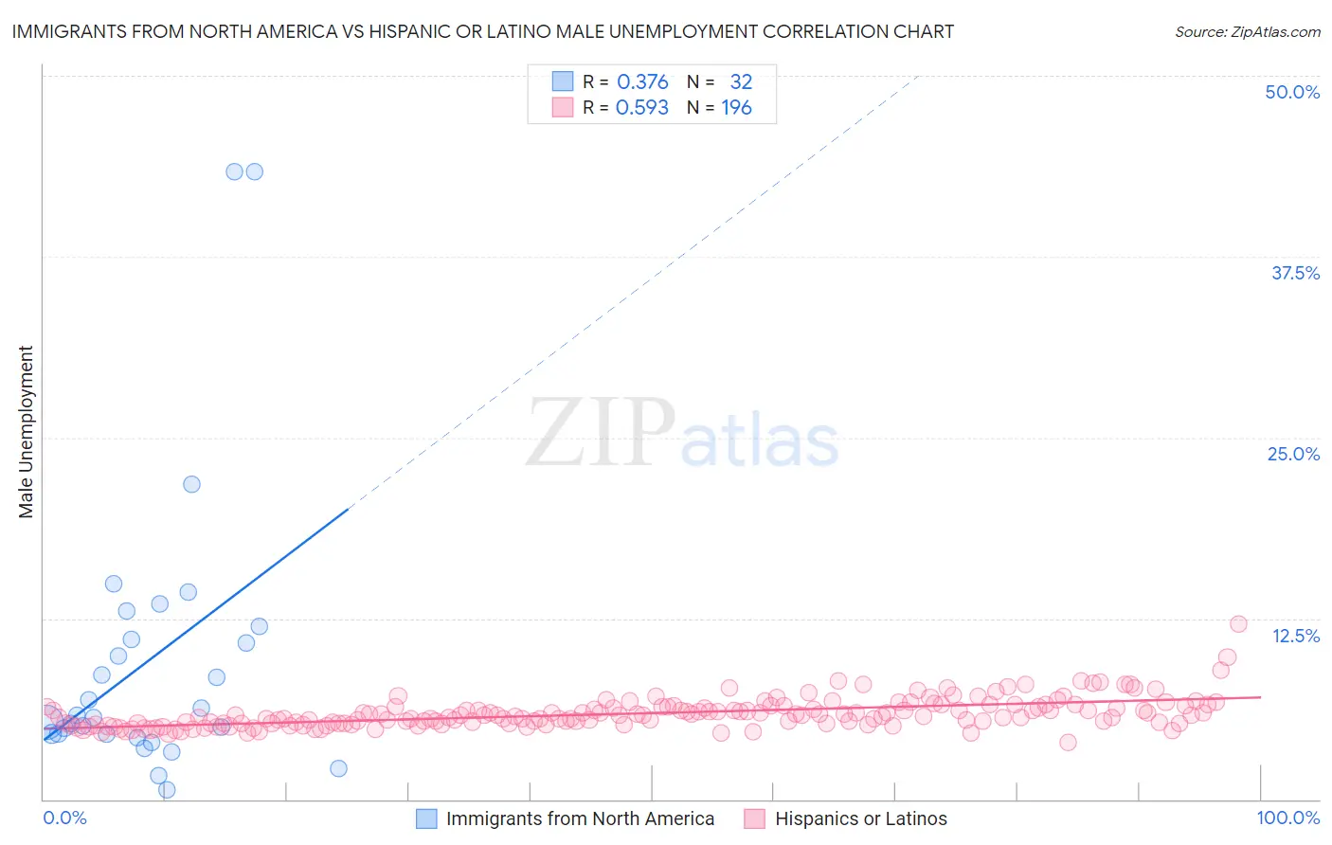Click the highest pink data point near 12.5%

[1238, 623]
